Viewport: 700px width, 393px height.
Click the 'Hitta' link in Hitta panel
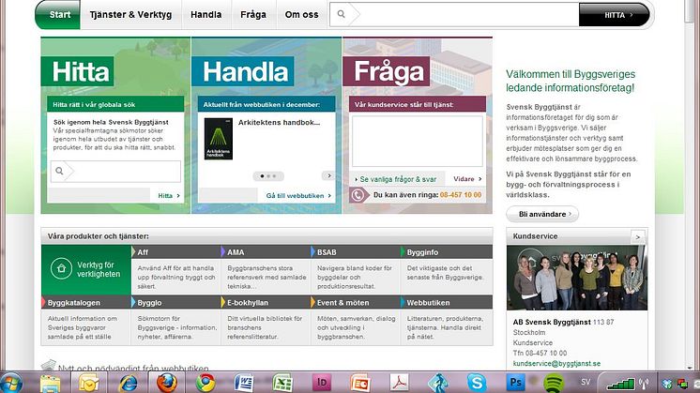tap(169, 195)
